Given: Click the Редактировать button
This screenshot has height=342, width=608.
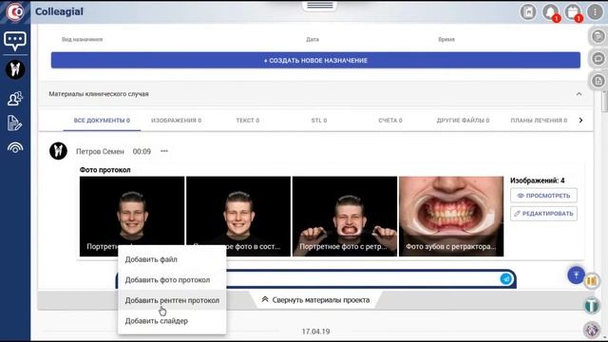Looking at the screenshot, I should point(543,214).
